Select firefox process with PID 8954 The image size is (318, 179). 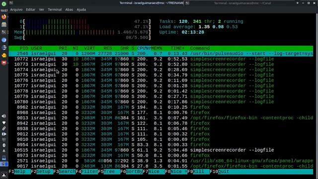[x=161, y=145]
